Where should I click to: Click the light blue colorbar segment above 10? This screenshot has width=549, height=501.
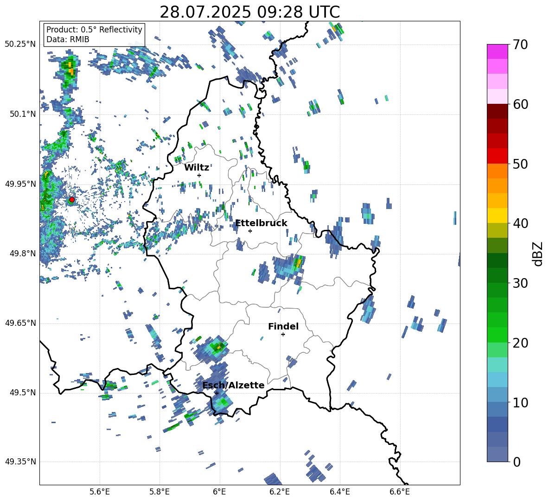[x=497, y=380]
